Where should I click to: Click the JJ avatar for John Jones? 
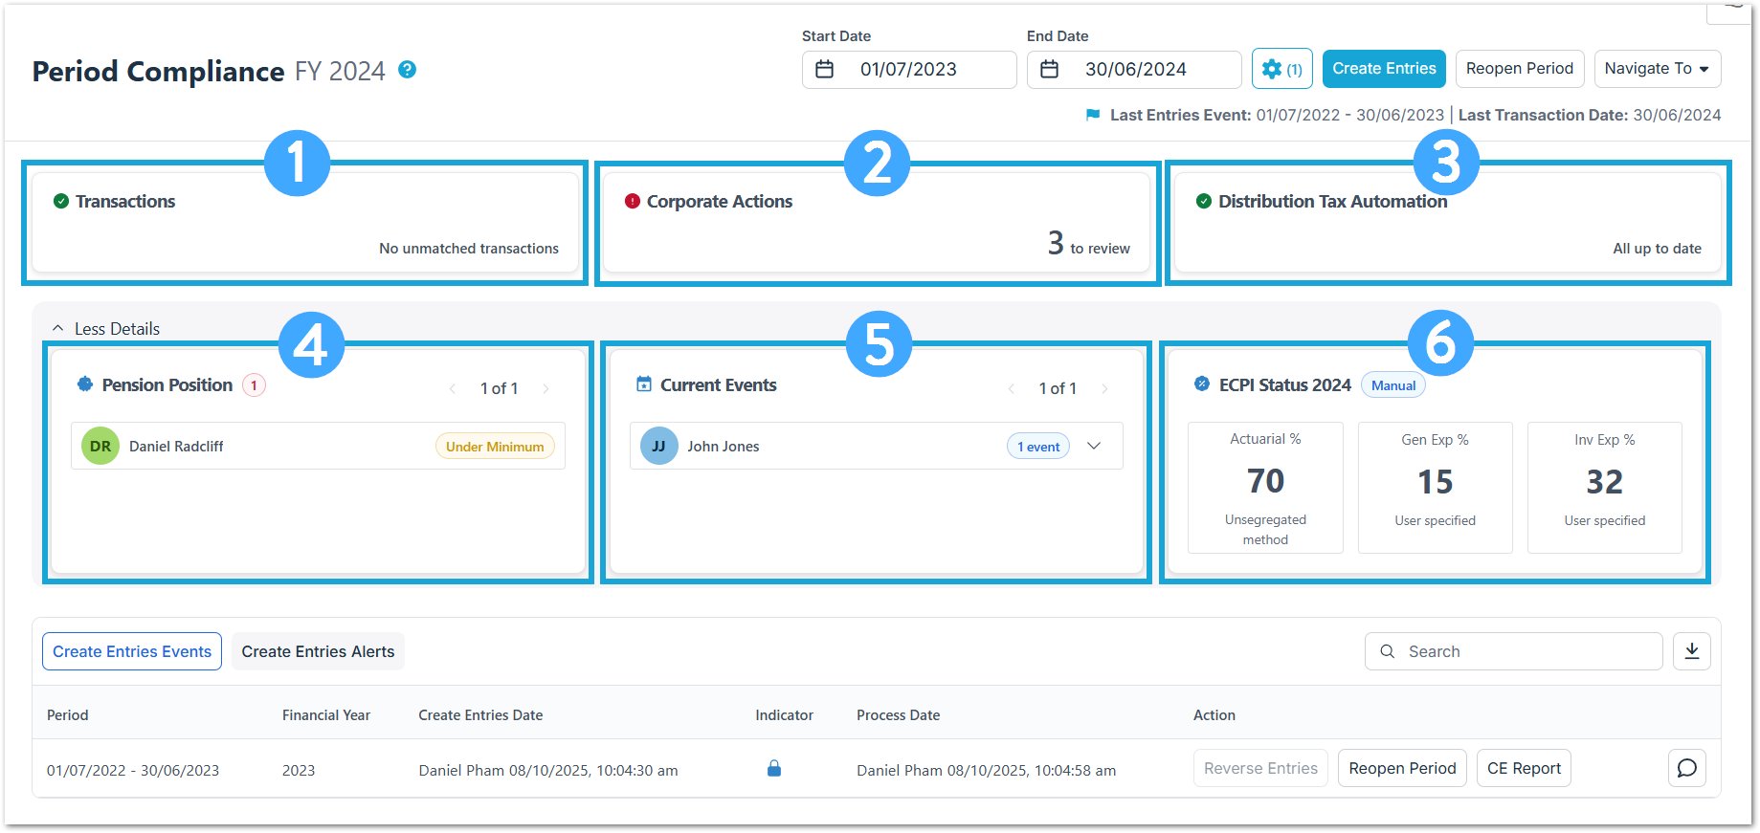[x=658, y=447]
